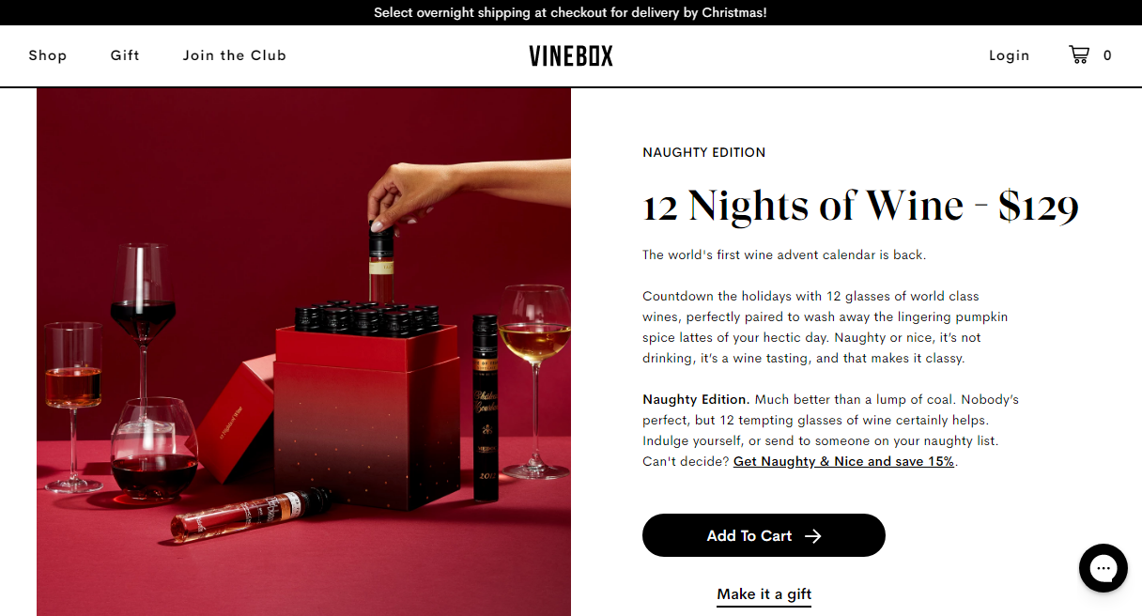Open the Gift menu
Image resolution: width=1142 pixels, height=616 pixels.
125,55
